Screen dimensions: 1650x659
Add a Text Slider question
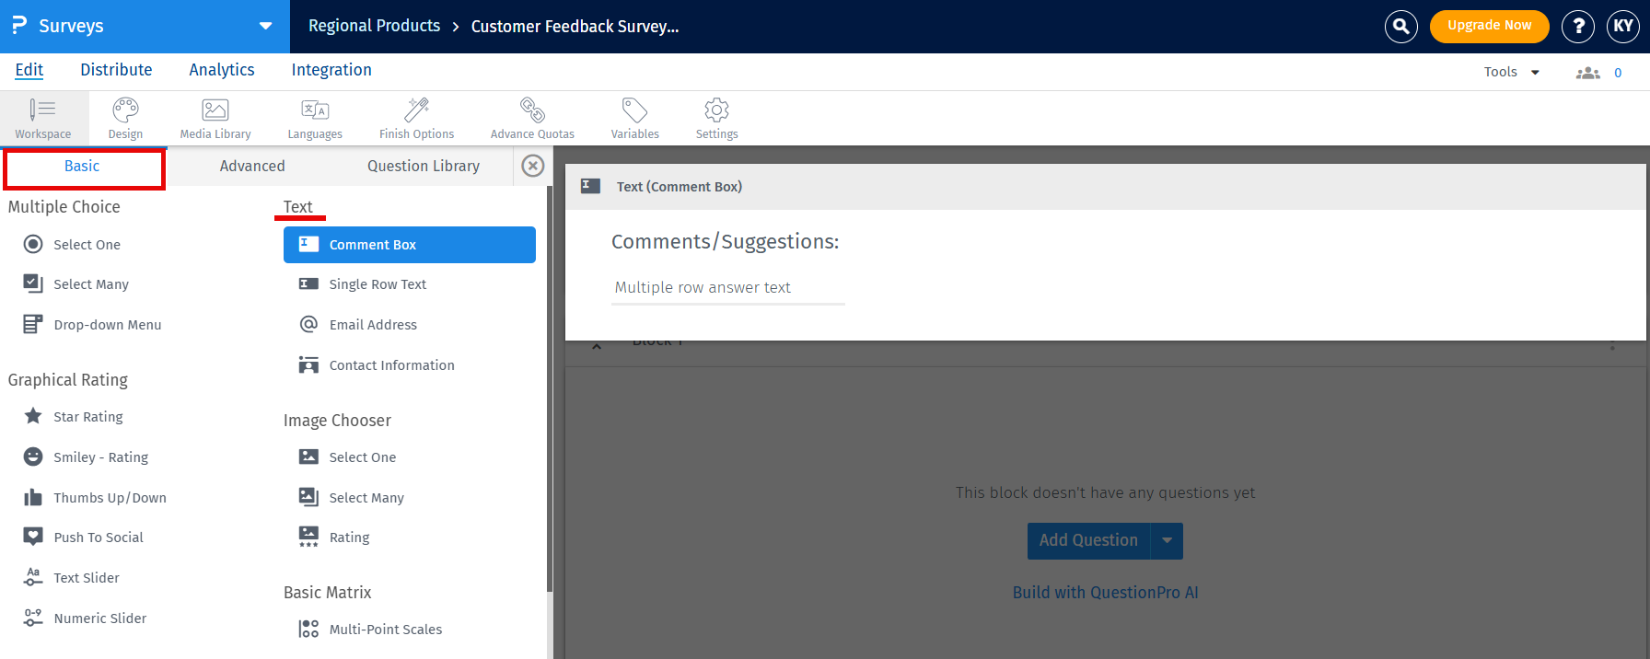click(x=71, y=578)
